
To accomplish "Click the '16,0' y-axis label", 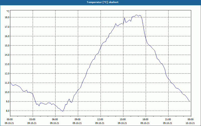I will (7, 36).
